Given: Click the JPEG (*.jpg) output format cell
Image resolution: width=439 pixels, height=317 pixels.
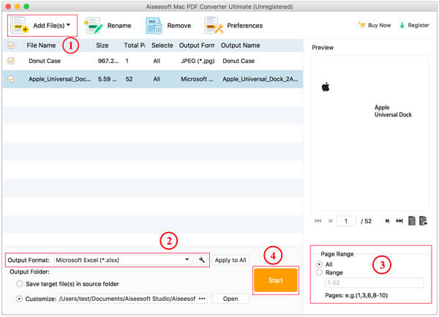Looking at the screenshot, I should click(x=198, y=61).
